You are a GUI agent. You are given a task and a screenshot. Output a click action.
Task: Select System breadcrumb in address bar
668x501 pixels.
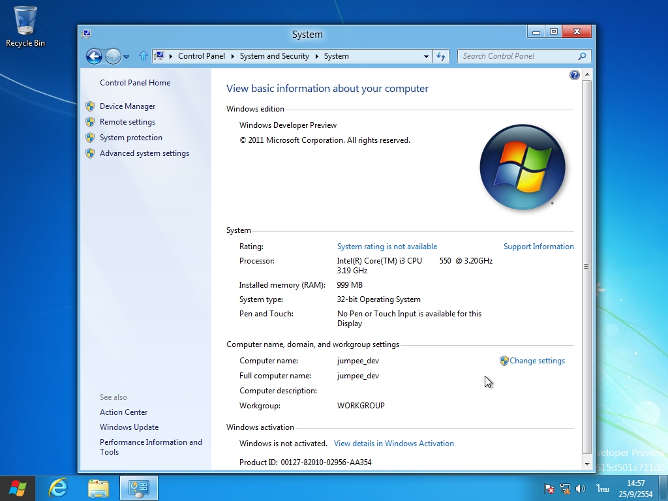[336, 56]
